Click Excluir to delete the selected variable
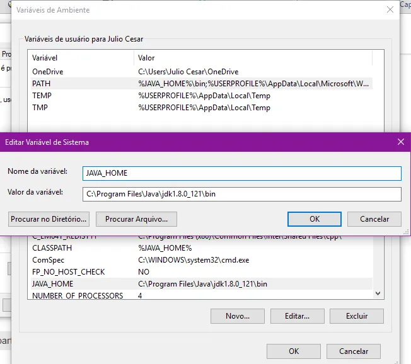The width and height of the screenshot is (411, 364). (356, 316)
